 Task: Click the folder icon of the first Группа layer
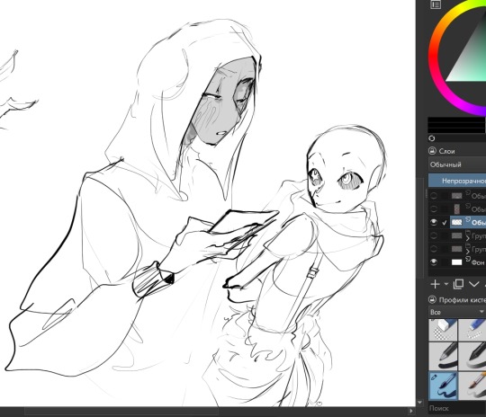468,233
